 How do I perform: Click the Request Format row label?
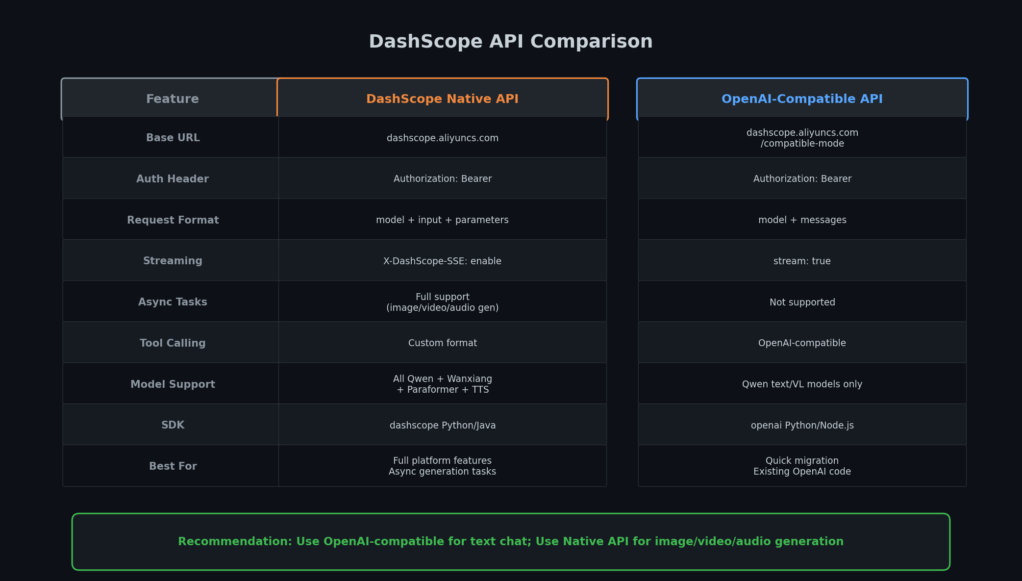pyautogui.click(x=173, y=220)
